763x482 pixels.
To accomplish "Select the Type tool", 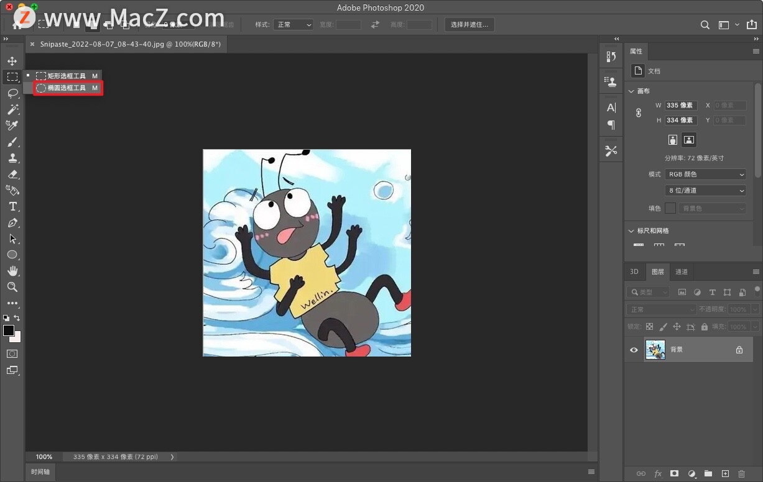I will pyautogui.click(x=12, y=206).
